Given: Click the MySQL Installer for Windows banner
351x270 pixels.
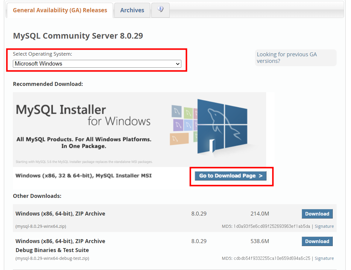Looking at the screenshot, I should tap(139, 129).
